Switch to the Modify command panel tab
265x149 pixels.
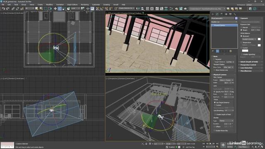(217, 14)
